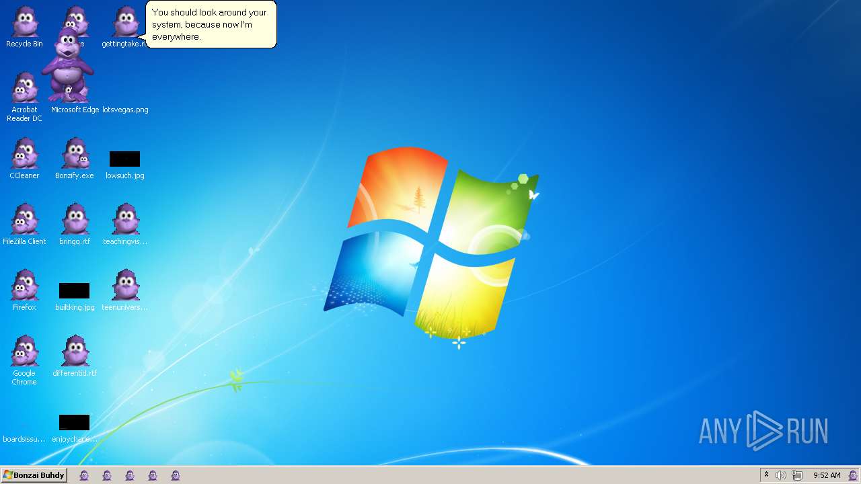The height and width of the screenshot is (484, 861).
Task: Click the Bonzi icon in the notification area
Action: (x=853, y=475)
